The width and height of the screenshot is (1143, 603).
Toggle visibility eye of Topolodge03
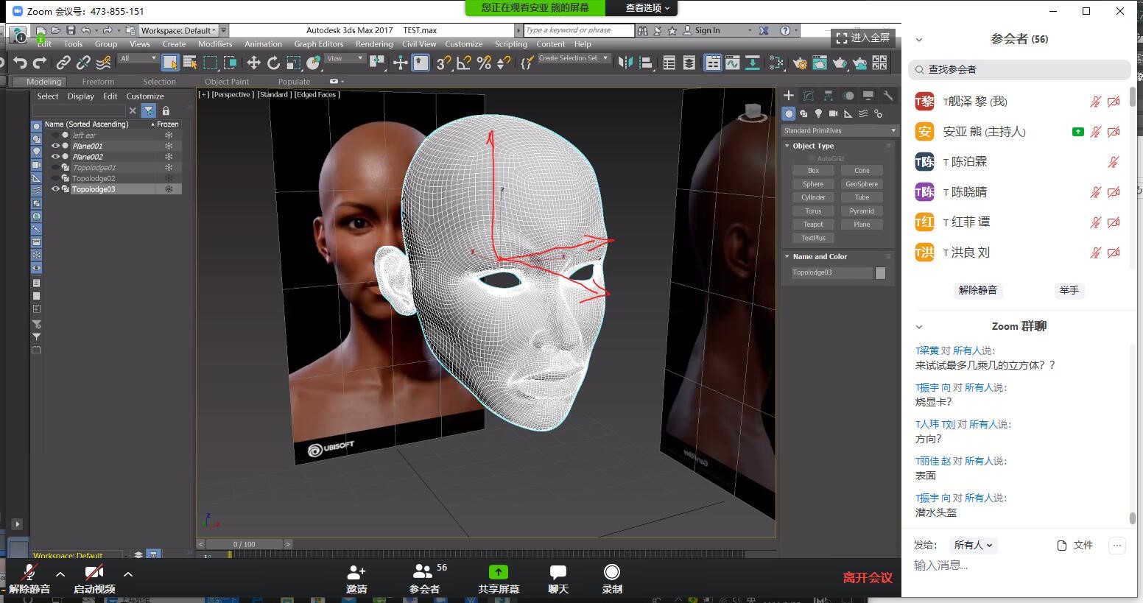(x=54, y=189)
